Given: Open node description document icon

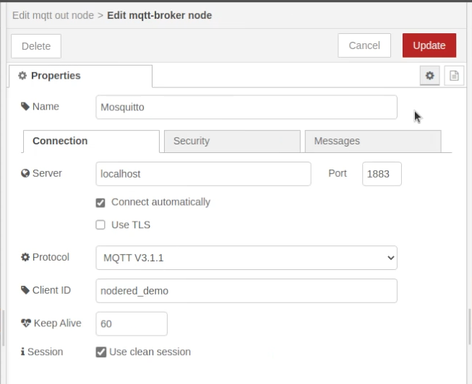Looking at the screenshot, I should click(454, 75).
